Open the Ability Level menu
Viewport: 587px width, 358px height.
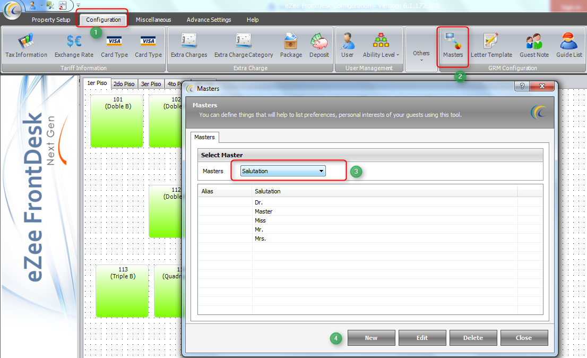coord(381,46)
